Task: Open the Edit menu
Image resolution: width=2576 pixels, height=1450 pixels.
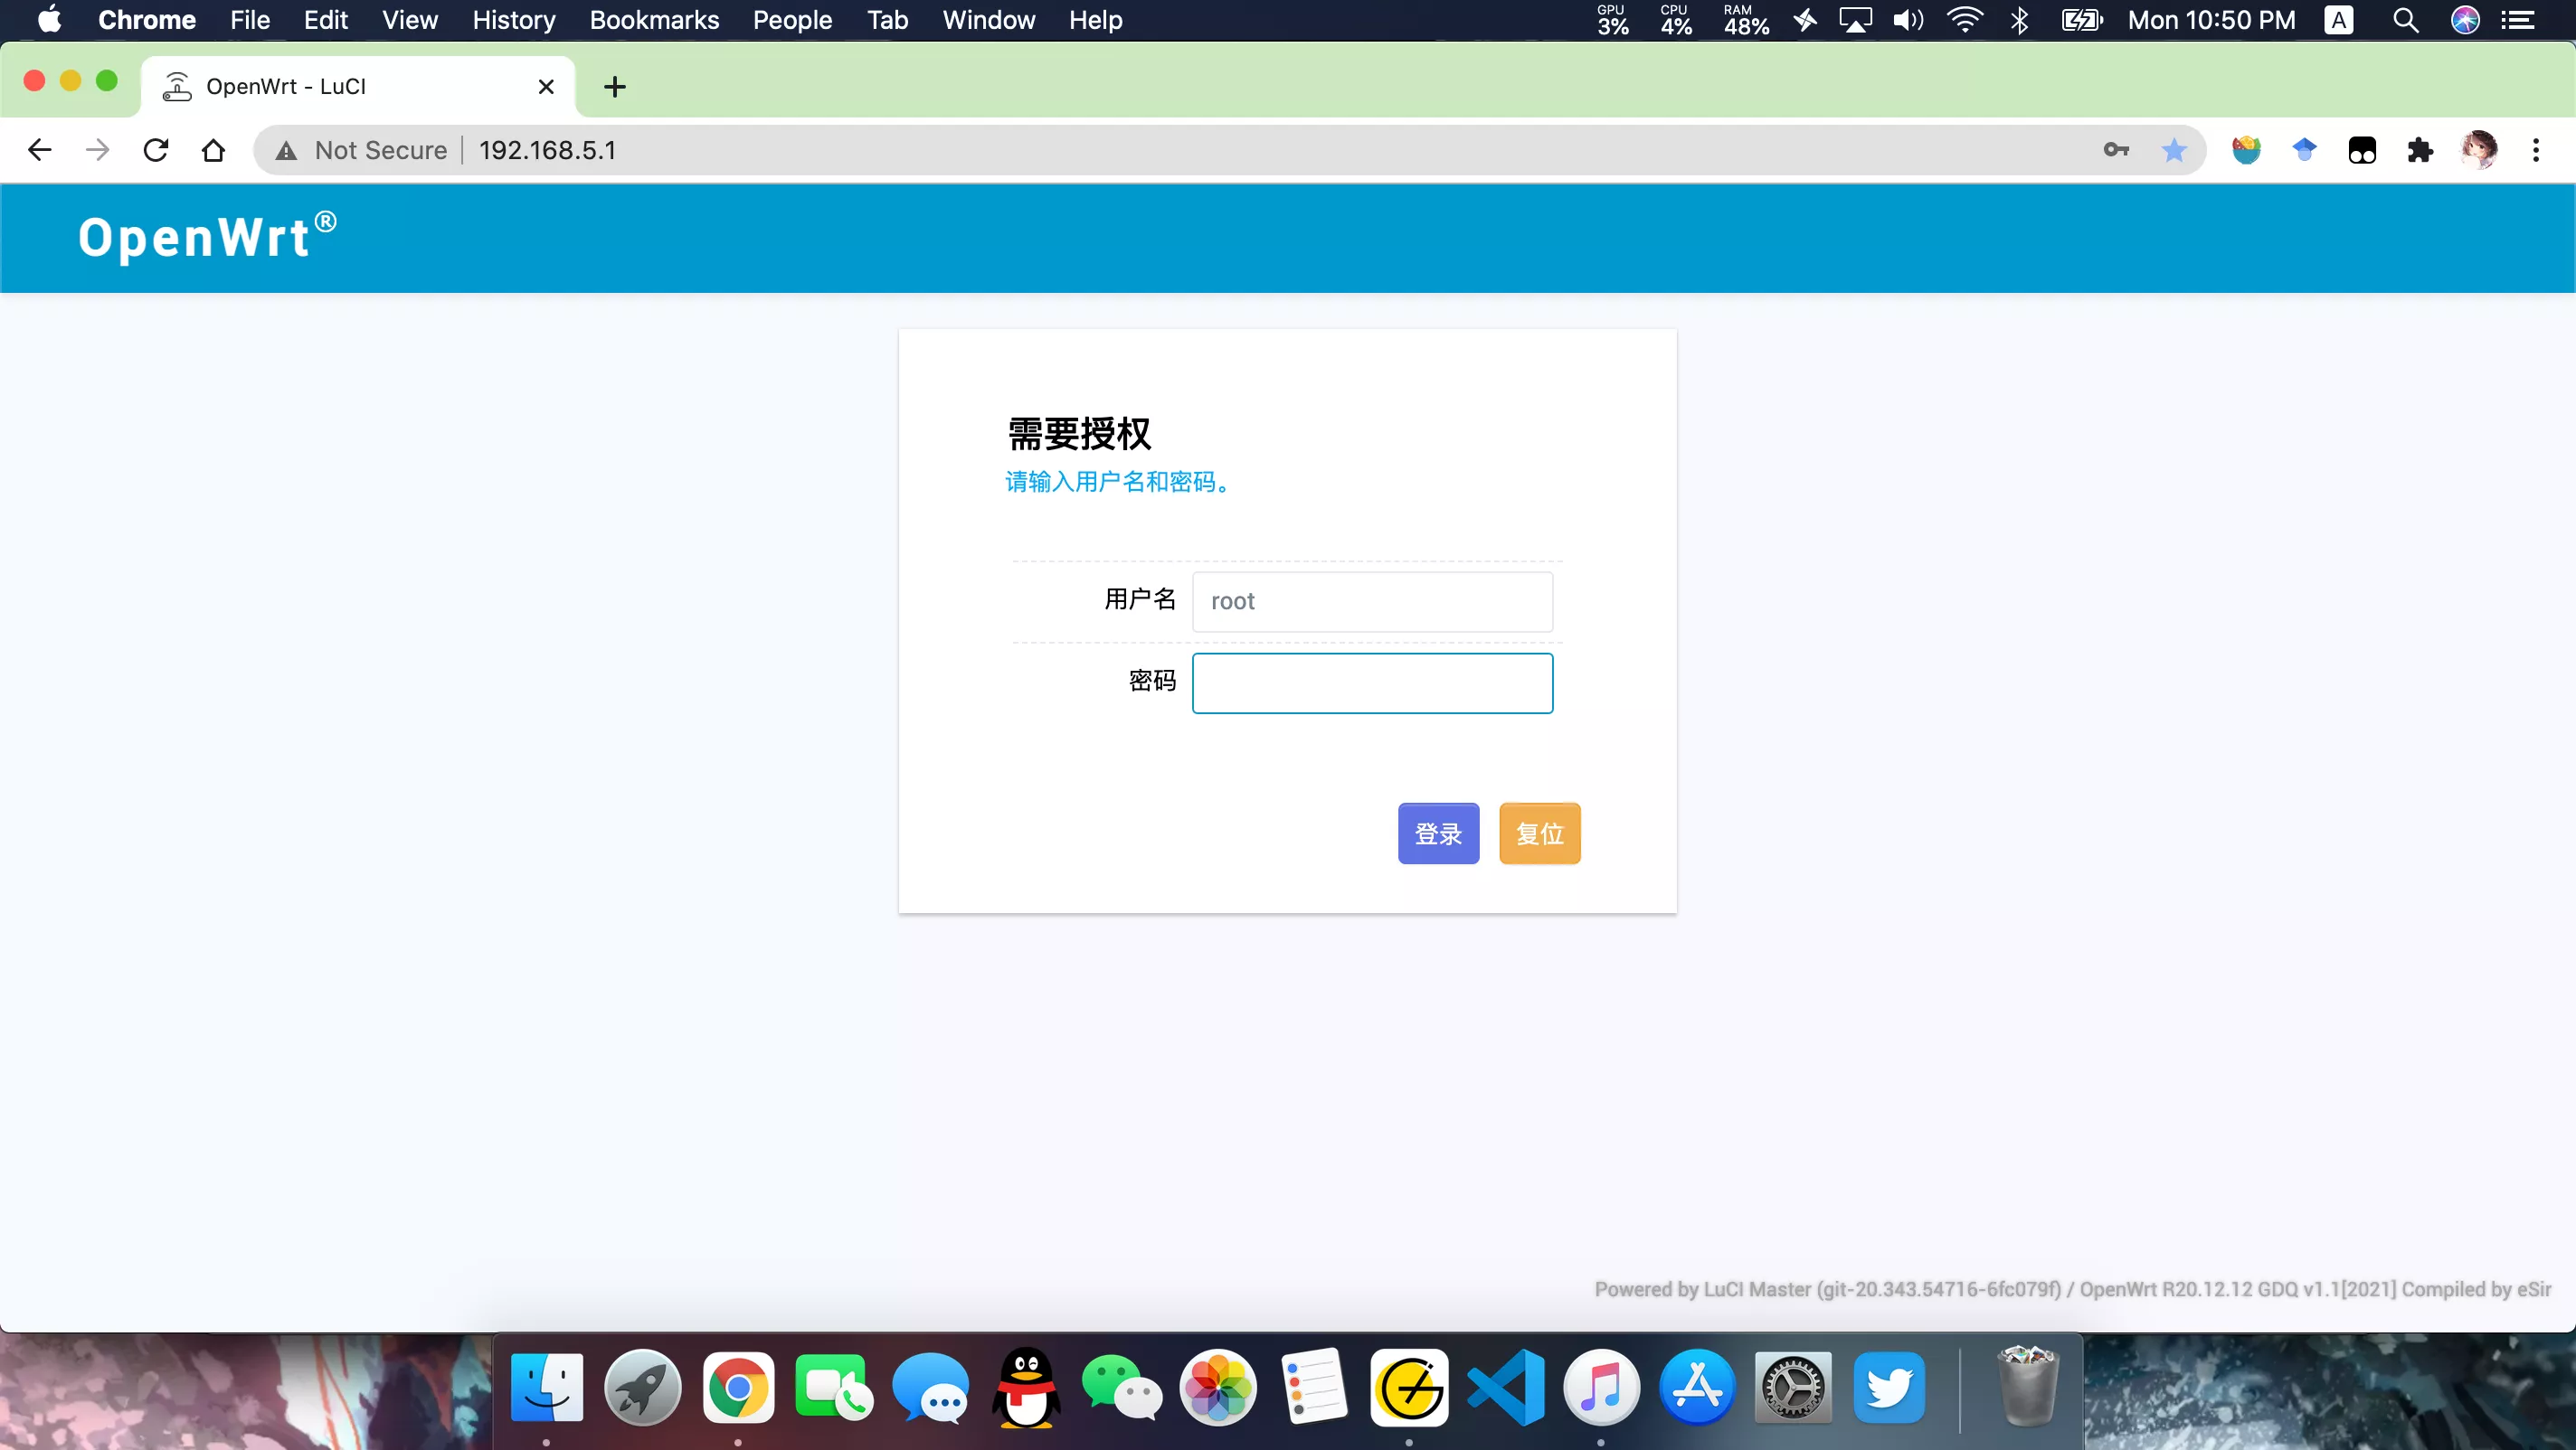Action: click(x=326, y=20)
